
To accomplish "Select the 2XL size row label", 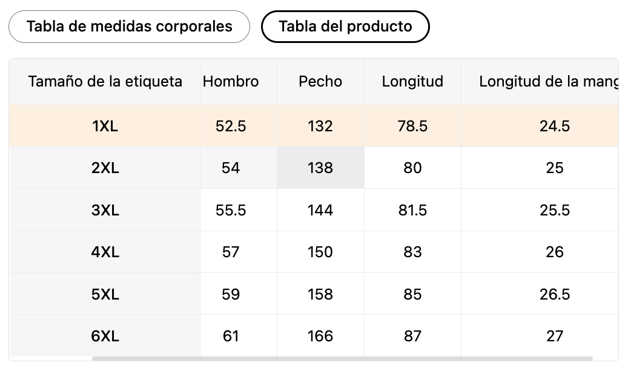I will coord(105,168).
